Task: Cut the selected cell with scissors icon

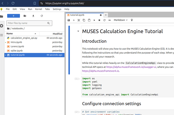Action: click(79, 20)
